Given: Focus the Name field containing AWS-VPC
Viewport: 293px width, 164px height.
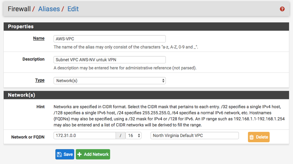Looking at the screenshot, I should click(109, 39).
